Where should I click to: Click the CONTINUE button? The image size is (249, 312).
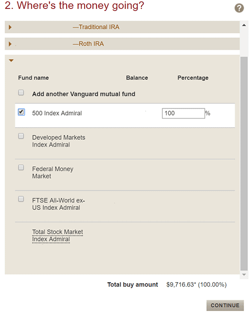225,305
